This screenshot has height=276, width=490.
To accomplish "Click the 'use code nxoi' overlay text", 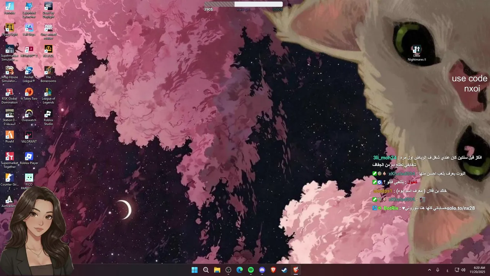I will (470, 84).
